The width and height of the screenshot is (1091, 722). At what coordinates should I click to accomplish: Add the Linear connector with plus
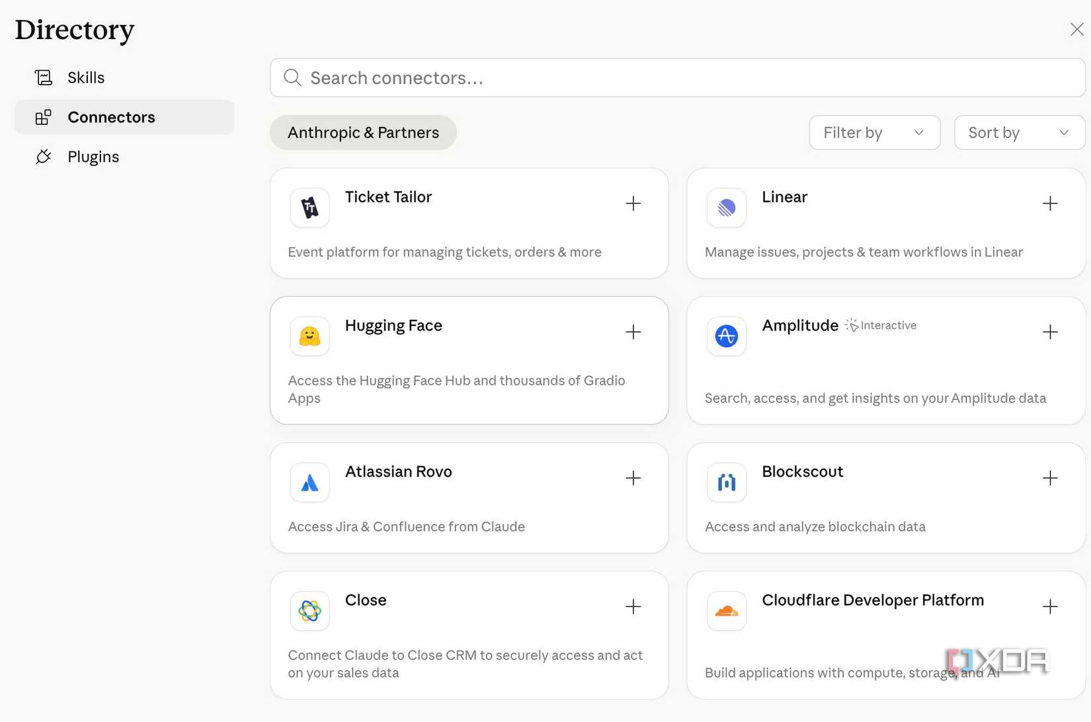coord(1049,203)
